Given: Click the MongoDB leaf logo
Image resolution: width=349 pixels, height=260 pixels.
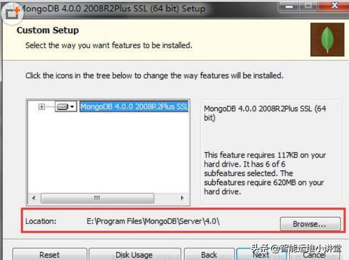Looking at the screenshot, I should [327, 40].
